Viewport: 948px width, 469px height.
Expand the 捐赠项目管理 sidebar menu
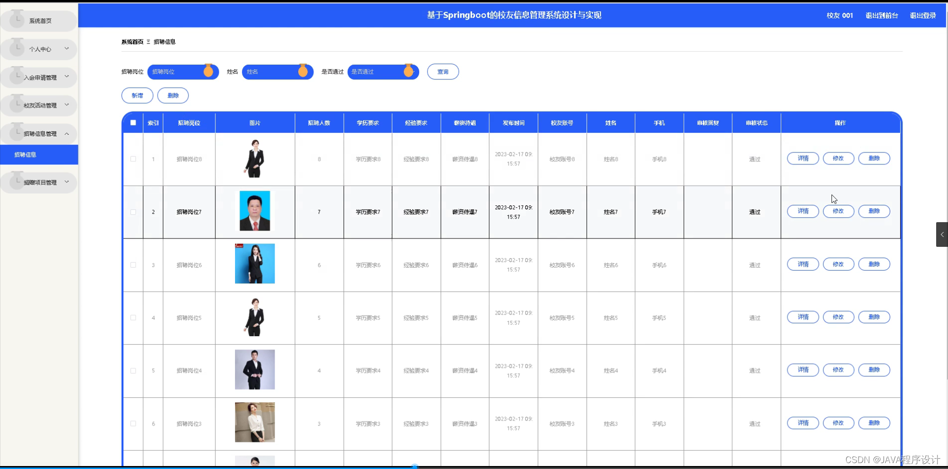pos(39,182)
